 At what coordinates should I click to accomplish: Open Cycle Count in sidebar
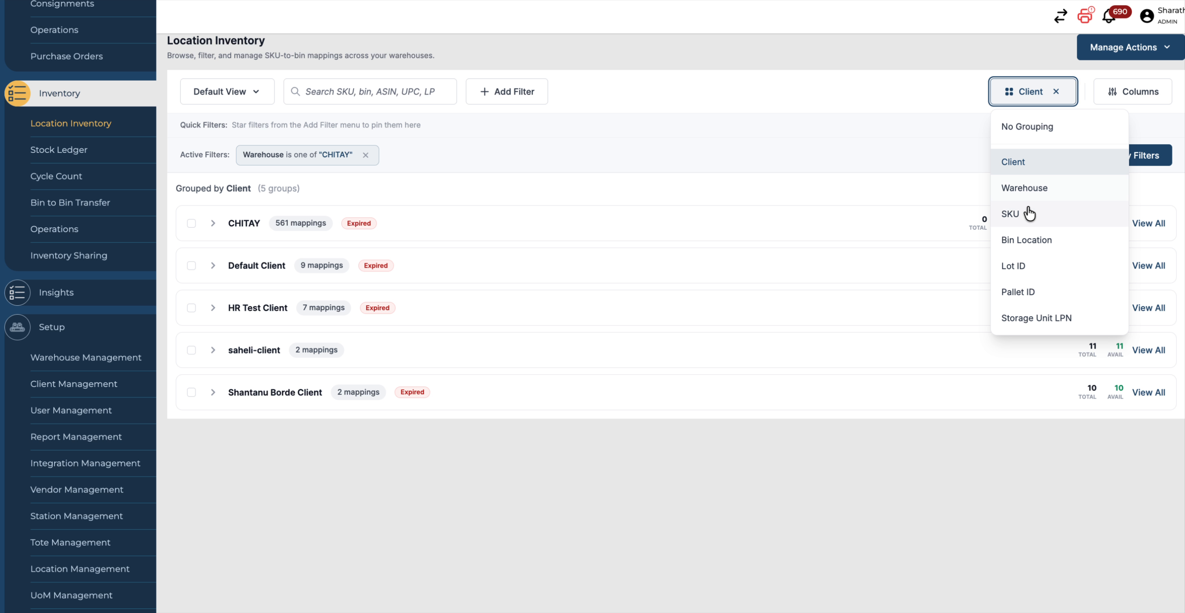[x=56, y=176]
